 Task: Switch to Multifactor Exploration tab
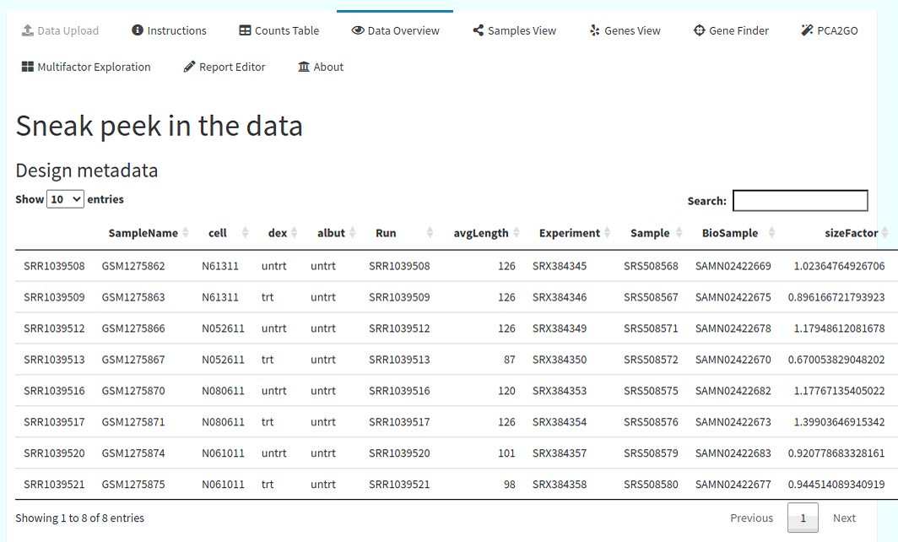[x=86, y=67]
